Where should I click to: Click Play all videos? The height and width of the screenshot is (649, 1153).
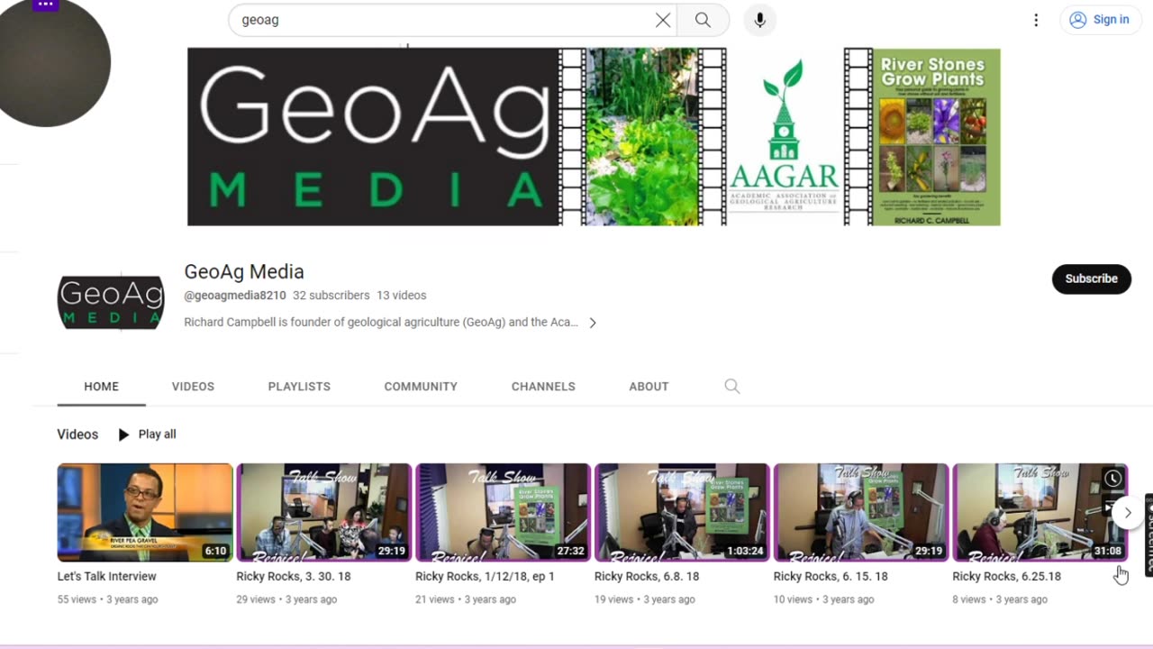click(147, 434)
